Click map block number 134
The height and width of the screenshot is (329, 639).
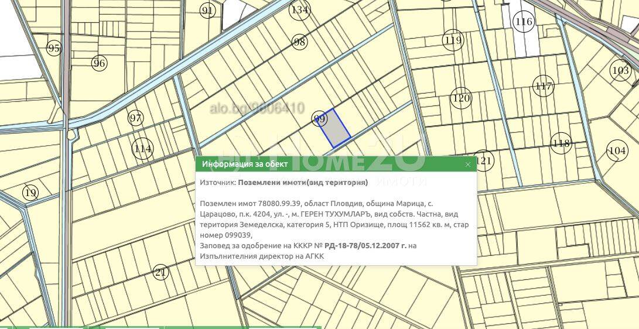tap(300, 9)
